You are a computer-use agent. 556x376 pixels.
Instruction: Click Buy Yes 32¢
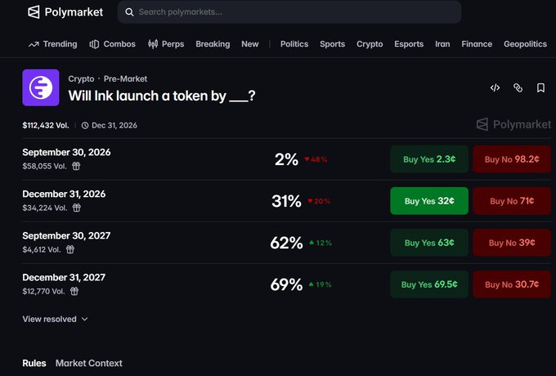429,201
